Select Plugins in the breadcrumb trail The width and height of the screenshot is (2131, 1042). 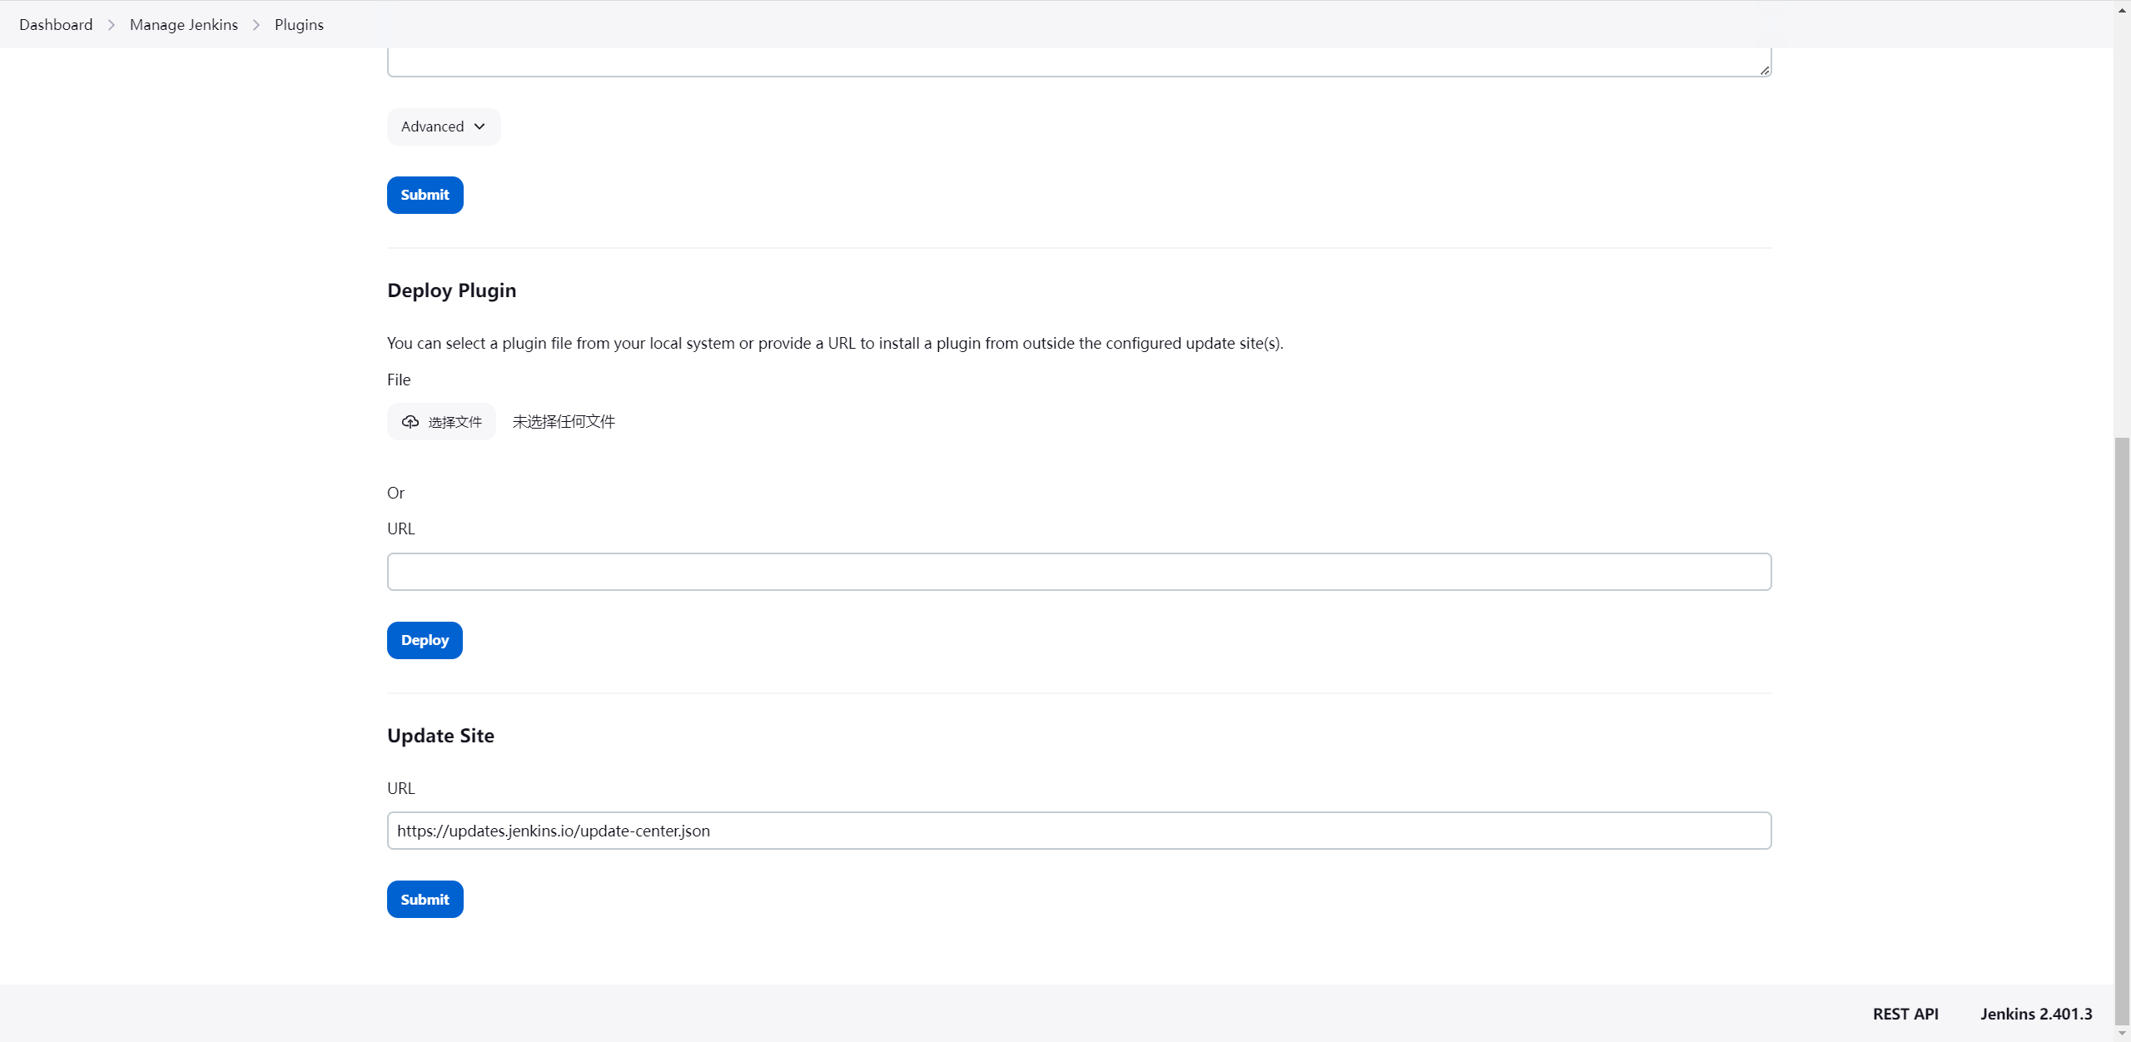299,24
